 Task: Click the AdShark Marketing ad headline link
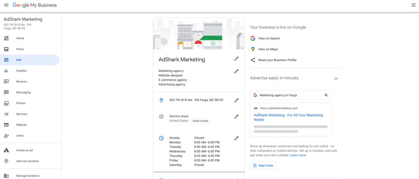tap(288, 117)
